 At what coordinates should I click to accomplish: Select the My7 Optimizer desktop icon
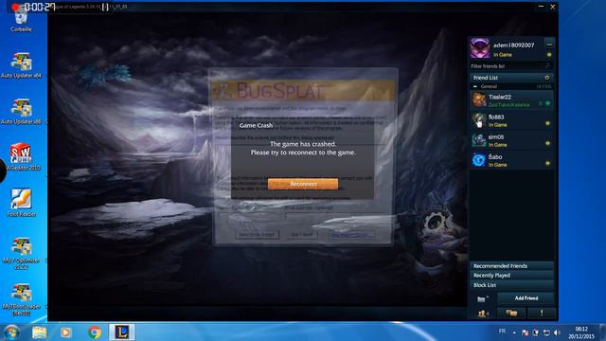click(x=21, y=253)
